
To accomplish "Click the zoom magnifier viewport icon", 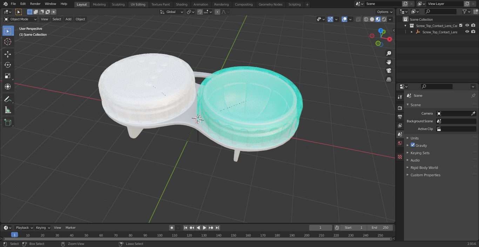I will tap(389, 53).
